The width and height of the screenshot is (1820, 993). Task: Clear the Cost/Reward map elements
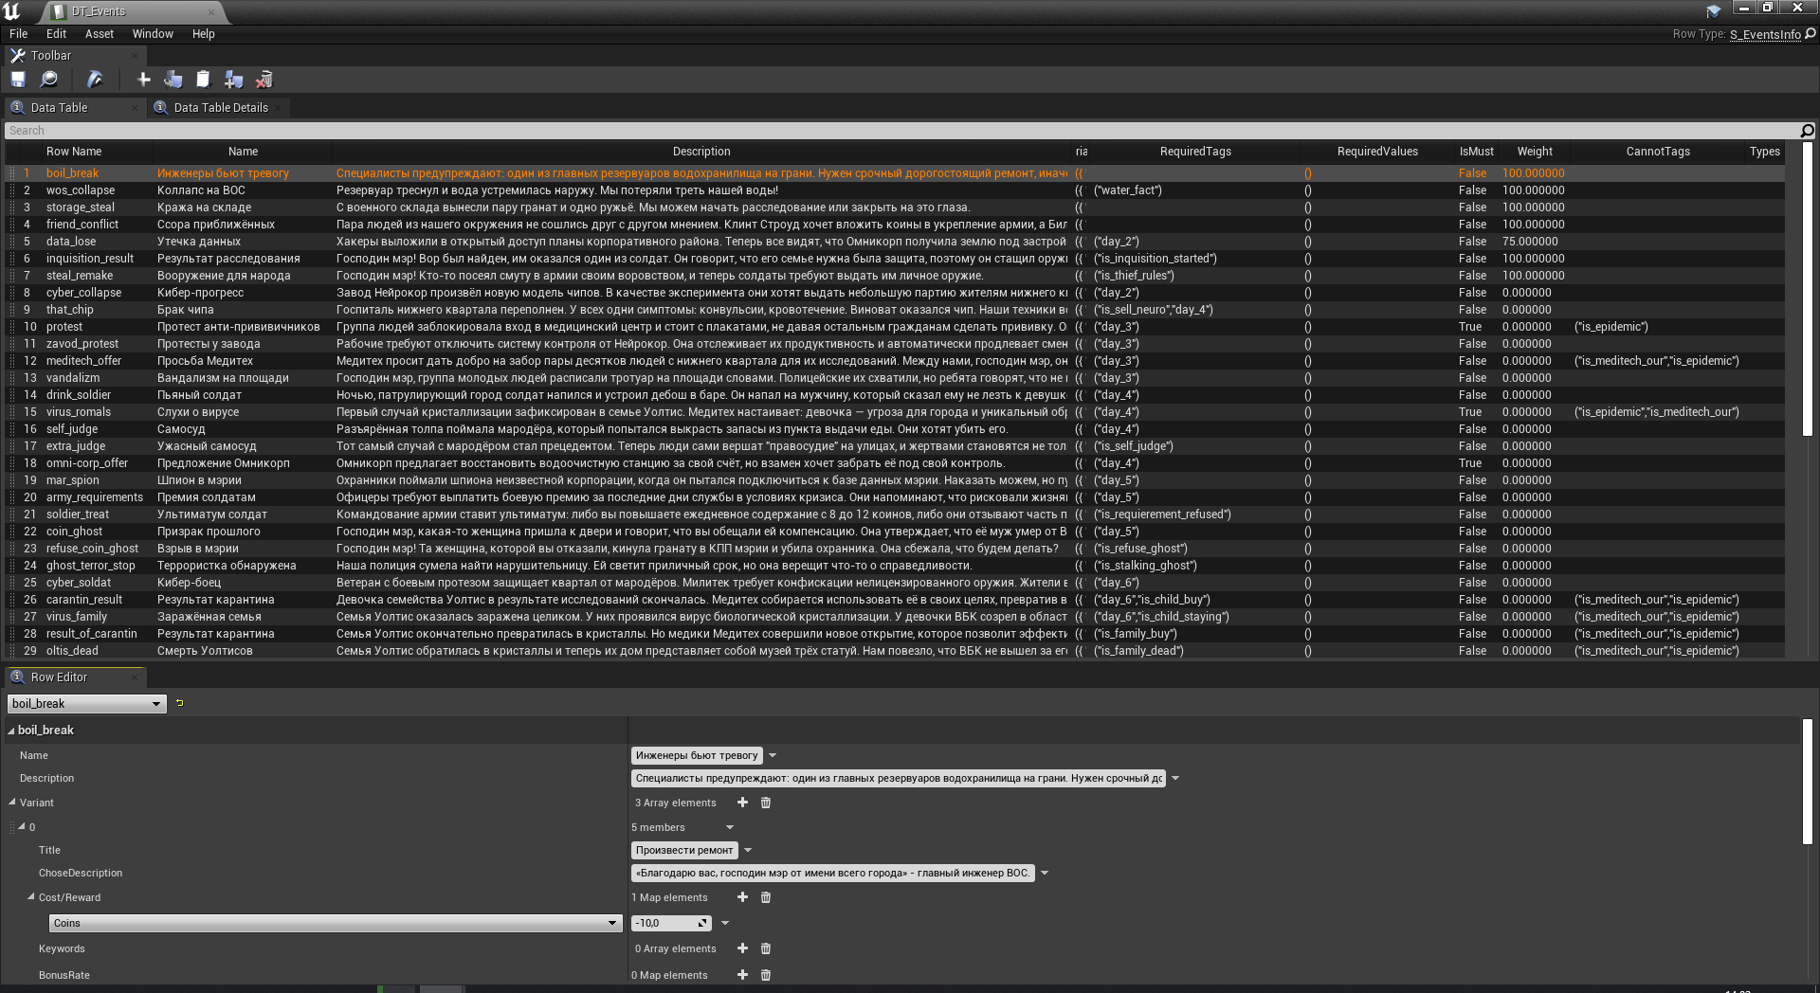tap(766, 897)
